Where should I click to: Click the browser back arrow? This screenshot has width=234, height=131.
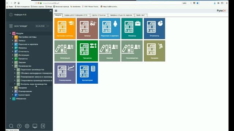click(7, 3)
